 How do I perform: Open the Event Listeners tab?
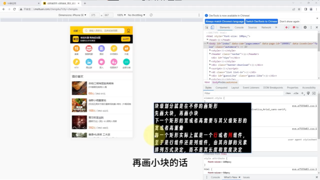[x=251, y=88]
